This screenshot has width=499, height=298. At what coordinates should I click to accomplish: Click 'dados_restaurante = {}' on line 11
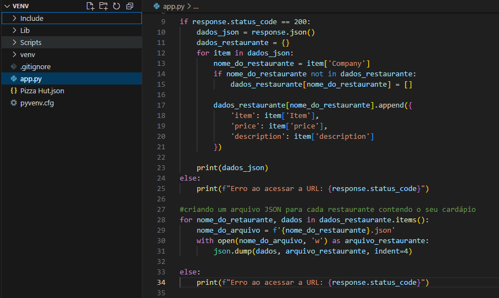(x=243, y=43)
